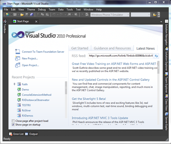The image size is (171, 144).
Task: Open the File menu
Action: 6,10
